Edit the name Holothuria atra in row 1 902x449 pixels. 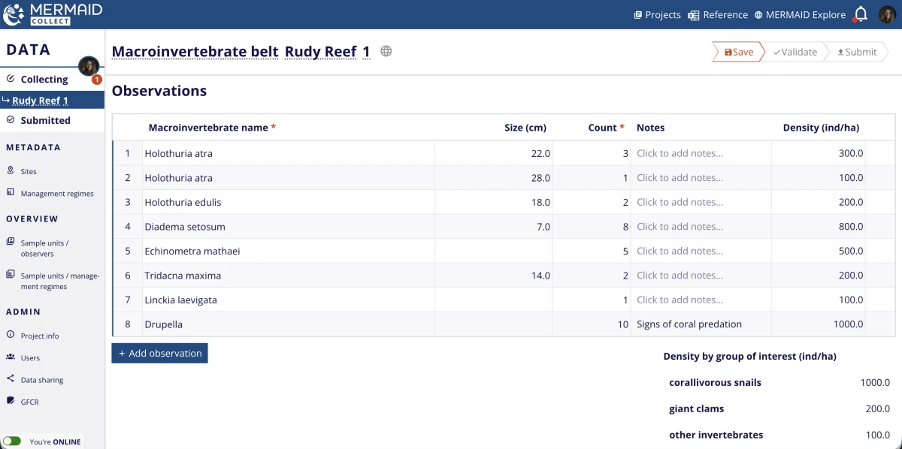point(289,153)
